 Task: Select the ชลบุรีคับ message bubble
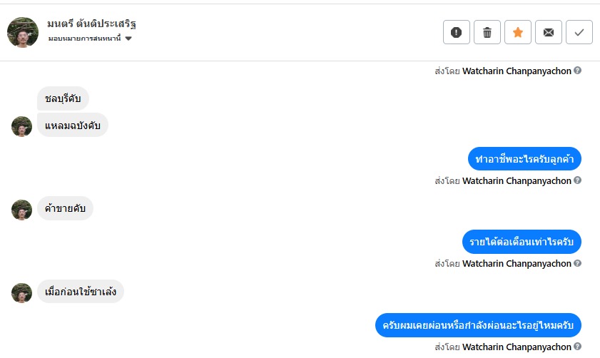point(63,99)
